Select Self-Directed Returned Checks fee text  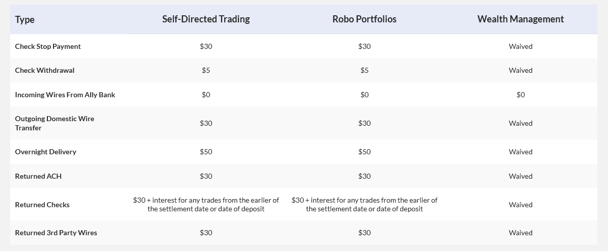[x=206, y=205]
